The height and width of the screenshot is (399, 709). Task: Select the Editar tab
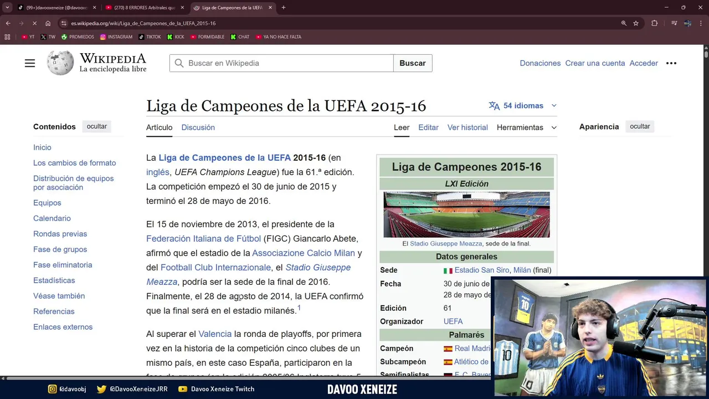point(428,127)
